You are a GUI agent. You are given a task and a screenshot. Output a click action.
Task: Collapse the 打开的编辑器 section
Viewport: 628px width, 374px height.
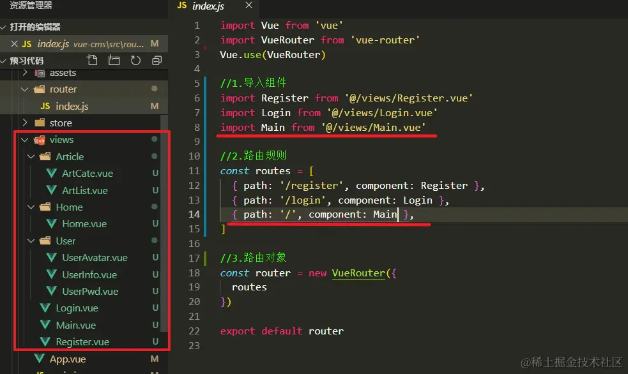pos(4,27)
